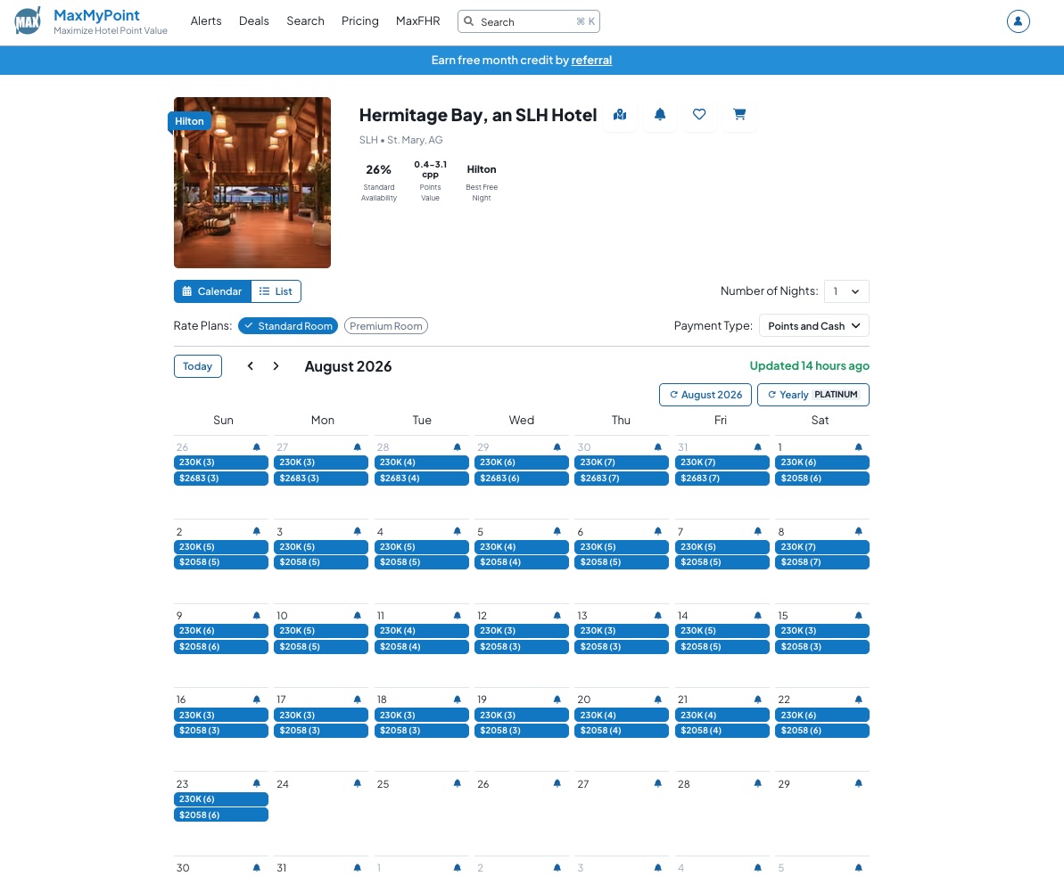Viewport: 1064px width, 876px height.
Task: Select $2058 (6) rate on August 9
Action: 220,646
